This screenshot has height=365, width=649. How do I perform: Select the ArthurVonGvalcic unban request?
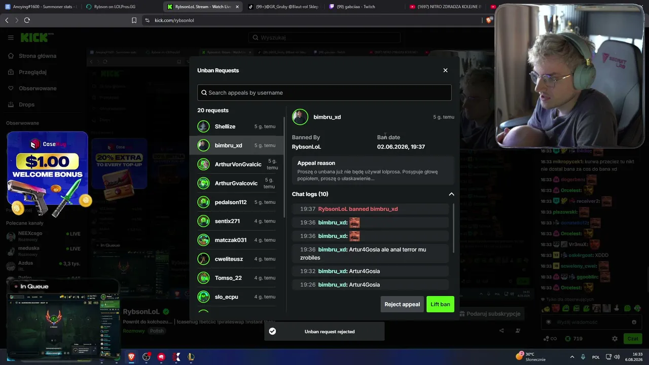(x=236, y=164)
